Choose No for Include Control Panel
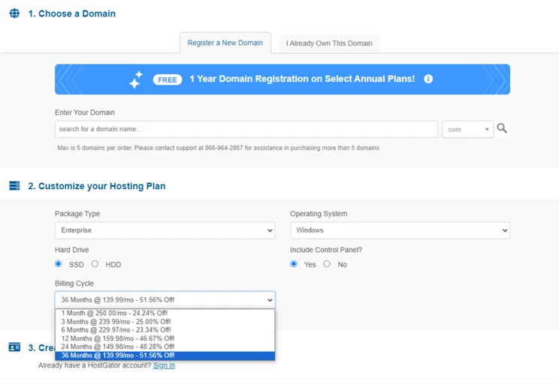This screenshot has width=559, height=379. pos(327,264)
